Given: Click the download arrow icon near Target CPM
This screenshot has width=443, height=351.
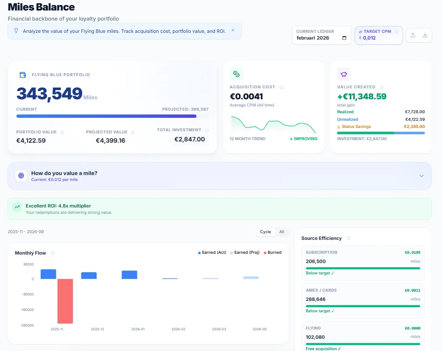Looking at the screenshot, I should 425,35.
